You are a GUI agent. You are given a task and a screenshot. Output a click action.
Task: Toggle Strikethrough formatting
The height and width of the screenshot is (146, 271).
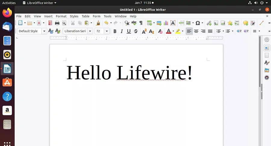(136, 31)
